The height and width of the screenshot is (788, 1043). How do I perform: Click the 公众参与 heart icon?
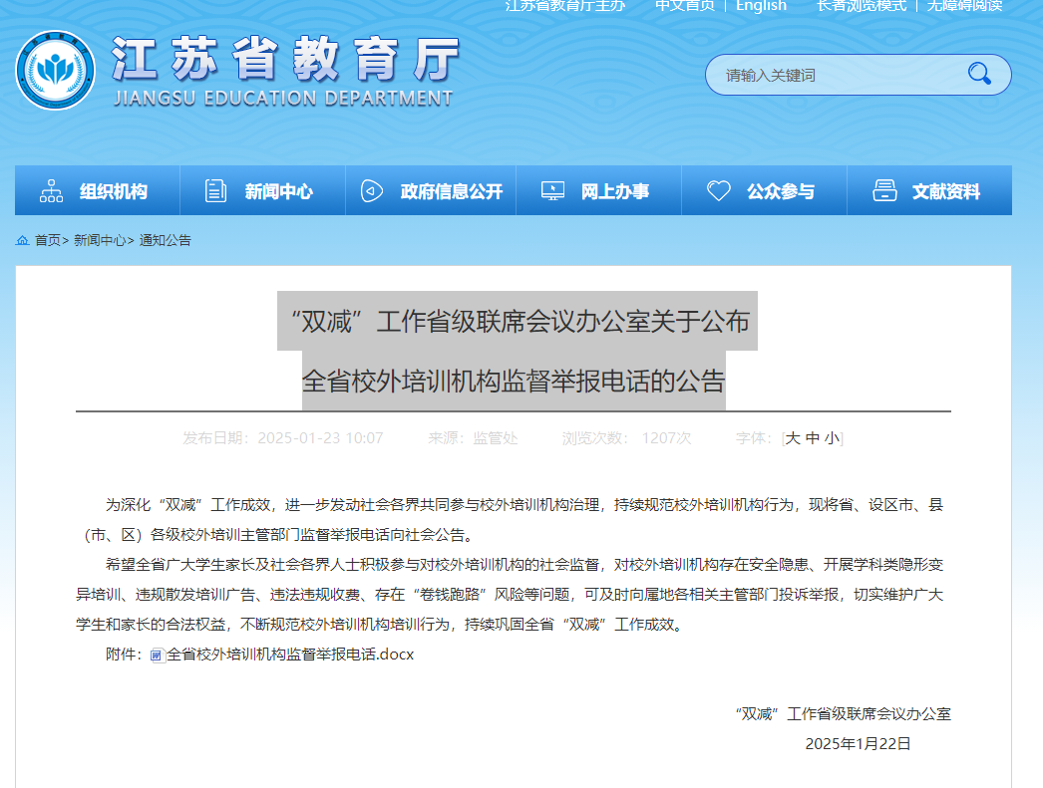pyautogui.click(x=718, y=191)
